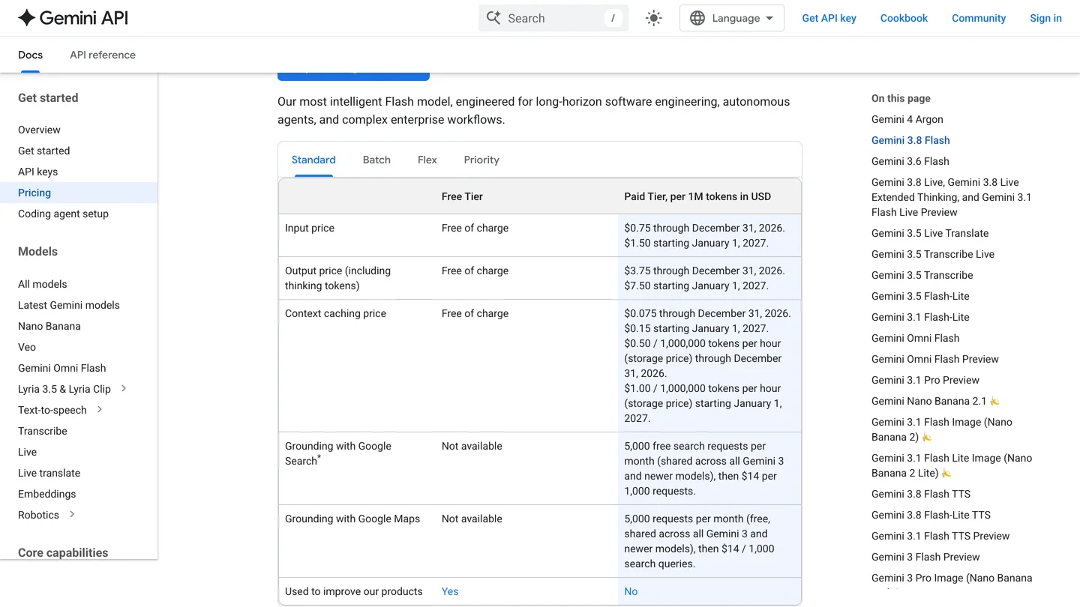The height and width of the screenshot is (607, 1080).
Task: Open the Language dropdown
Action: pyautogui.click(x=731, y=18)
